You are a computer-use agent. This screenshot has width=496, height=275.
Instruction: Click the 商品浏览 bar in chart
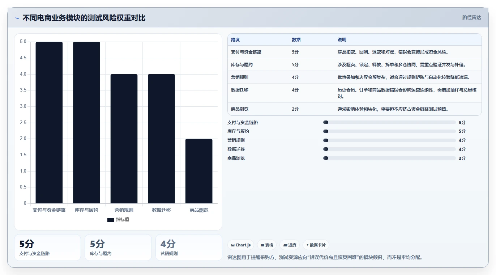tap(199, 171)
